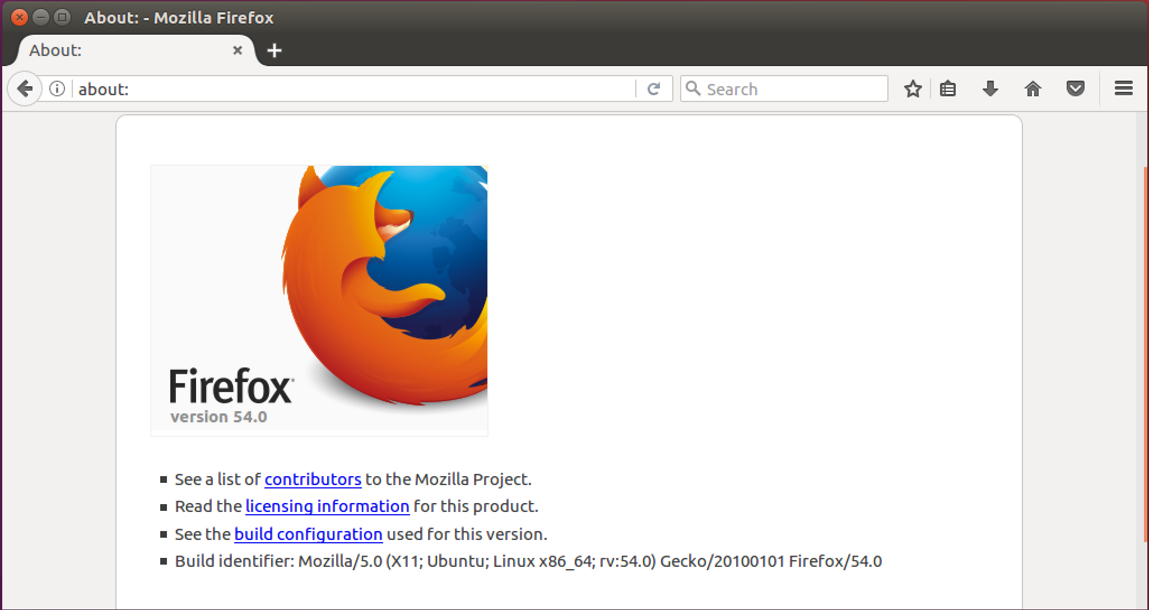
Task: Toggle the Pocket save state
Action: point(1076,89)
